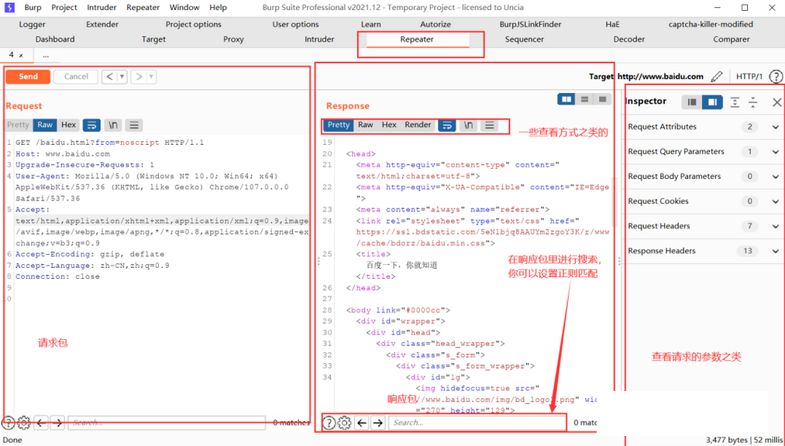Open Request search settings gear
This screenshot has height=446, width=785.
pos(24,423)
